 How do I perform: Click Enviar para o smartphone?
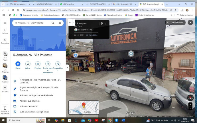pos(48,67)
